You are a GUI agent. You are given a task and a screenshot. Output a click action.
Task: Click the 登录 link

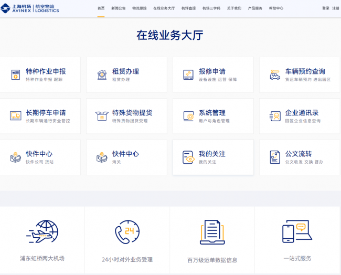pos(326,8)
